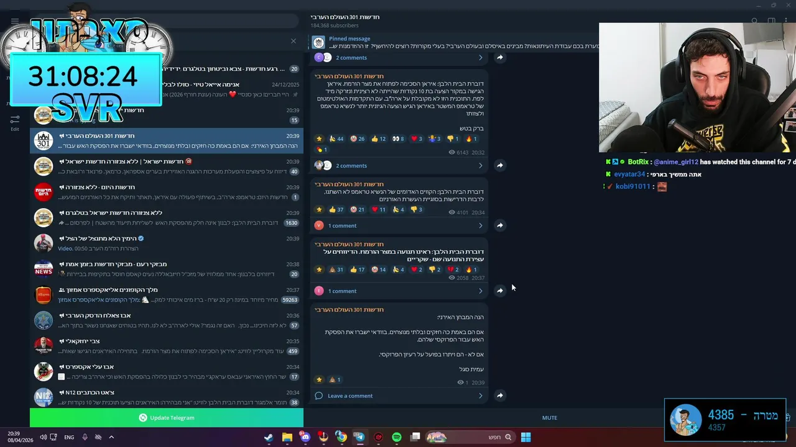This screenshot has width=796, height=447.
Task: Open chat מלך הקופונים אליאקספרס אמזון
Action: tap(167, 294)
